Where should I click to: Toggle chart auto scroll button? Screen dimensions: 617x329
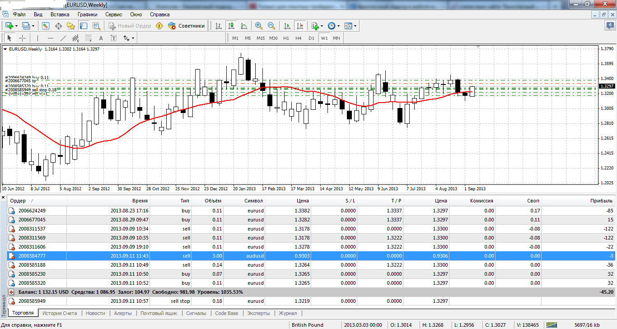(x=287, y=26)
